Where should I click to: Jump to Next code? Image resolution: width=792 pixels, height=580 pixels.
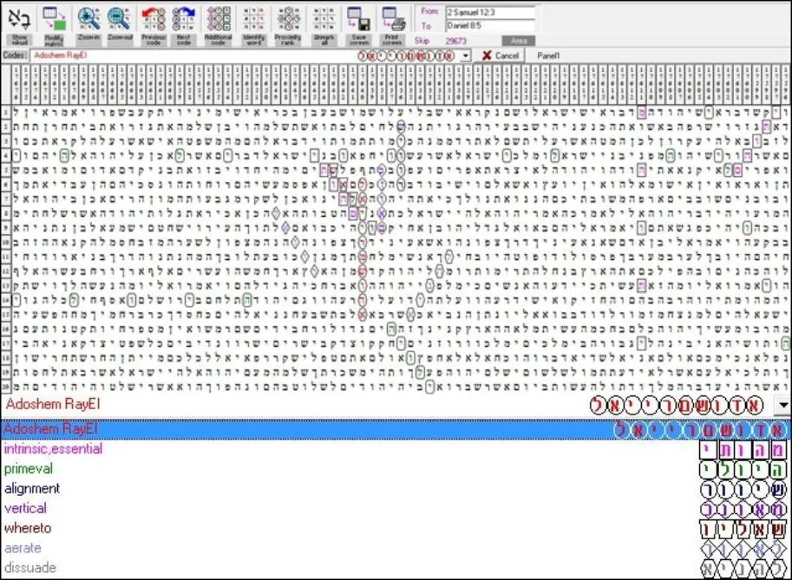tap(183, 25)
